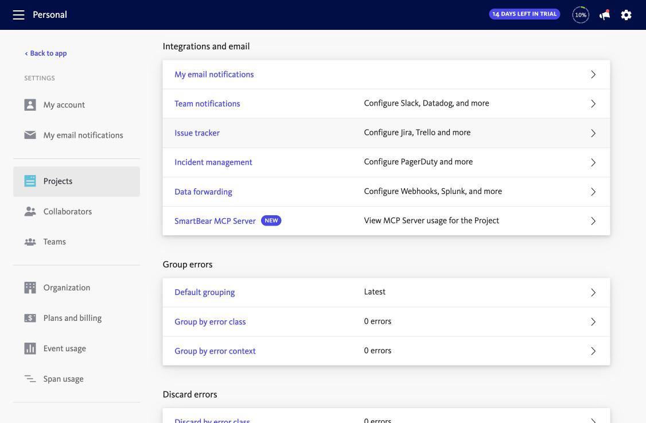Expand Group by error class chevron
Viewport: 646px width, 423px height.
tap(593, 321)
